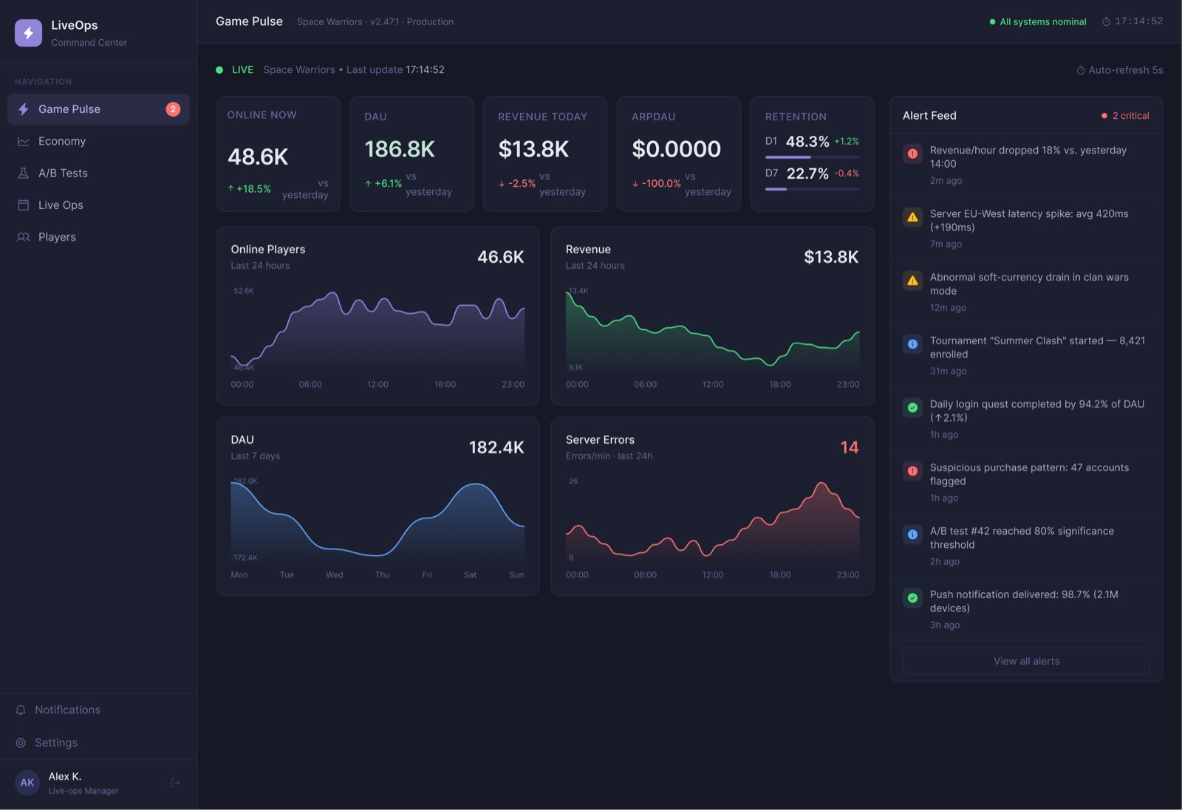Screen dimensions: 1182x810
Task: Click red icon on Suspicious purchase alert
Action: click(x=912, y=471)
